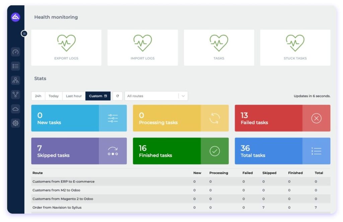Screen dimensions: 343x222
Task: Click the green check on Finished tasks card
Action: (x=214, y=151)
